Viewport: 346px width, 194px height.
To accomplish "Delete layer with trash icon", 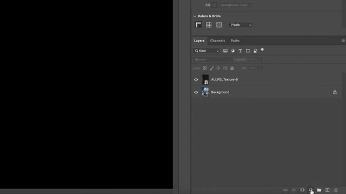I will tap(336, 190).
